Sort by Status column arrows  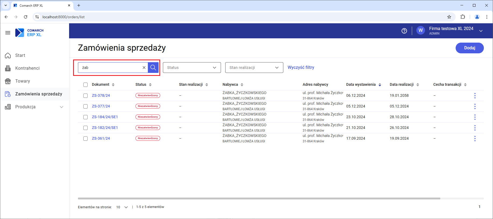click(x=150, y=85)
